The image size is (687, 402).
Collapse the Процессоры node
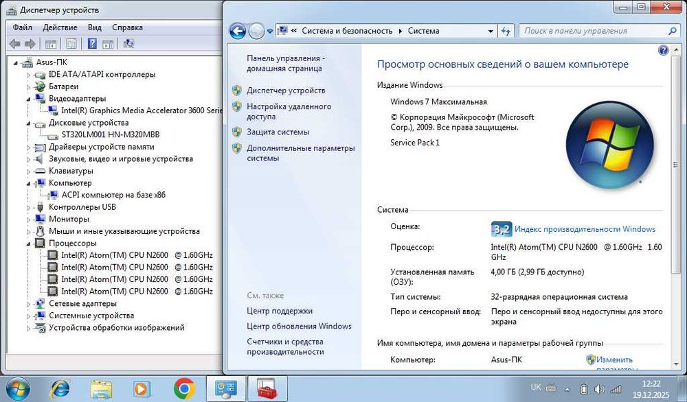(28, 244)
